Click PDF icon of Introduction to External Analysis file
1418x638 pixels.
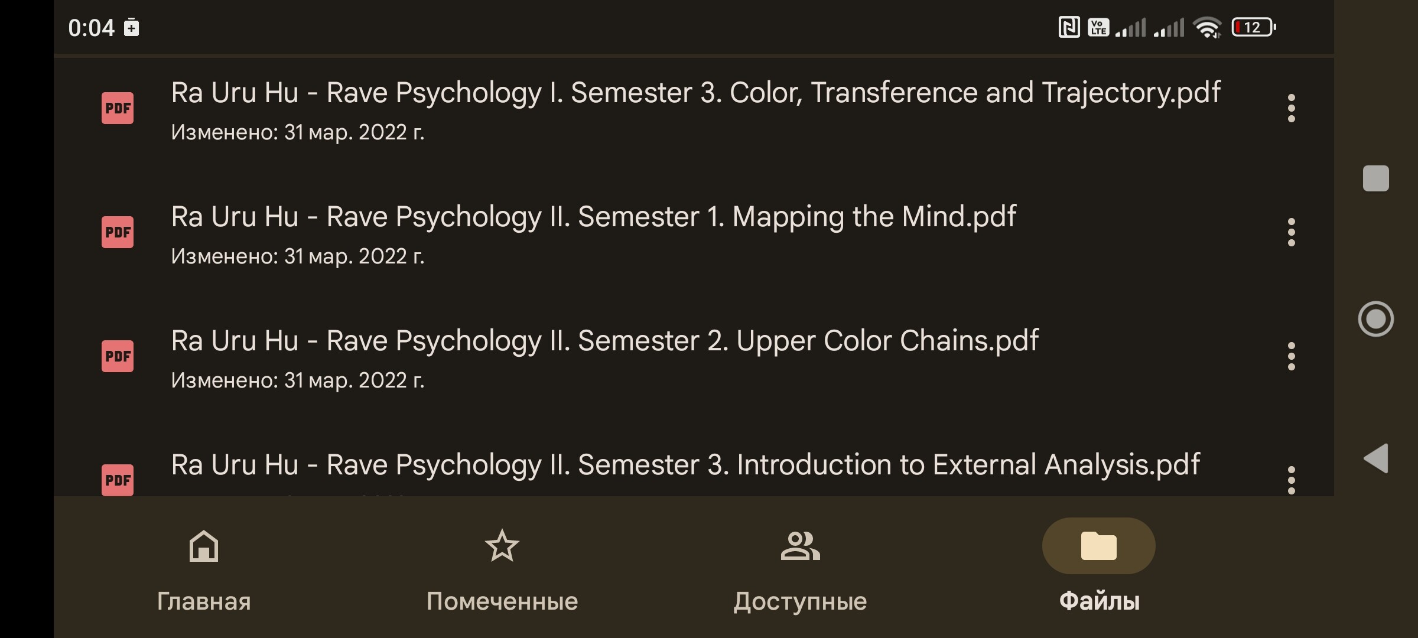click(x=118, y=480)
